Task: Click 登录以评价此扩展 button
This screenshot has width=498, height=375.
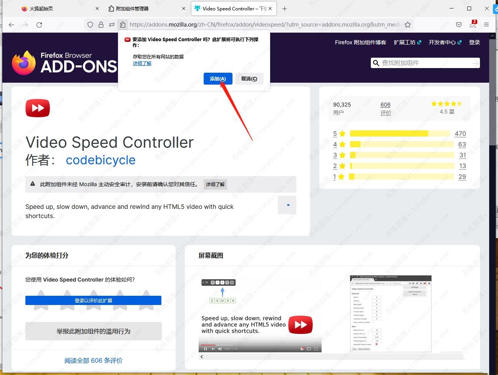Action: click(93, 300)
